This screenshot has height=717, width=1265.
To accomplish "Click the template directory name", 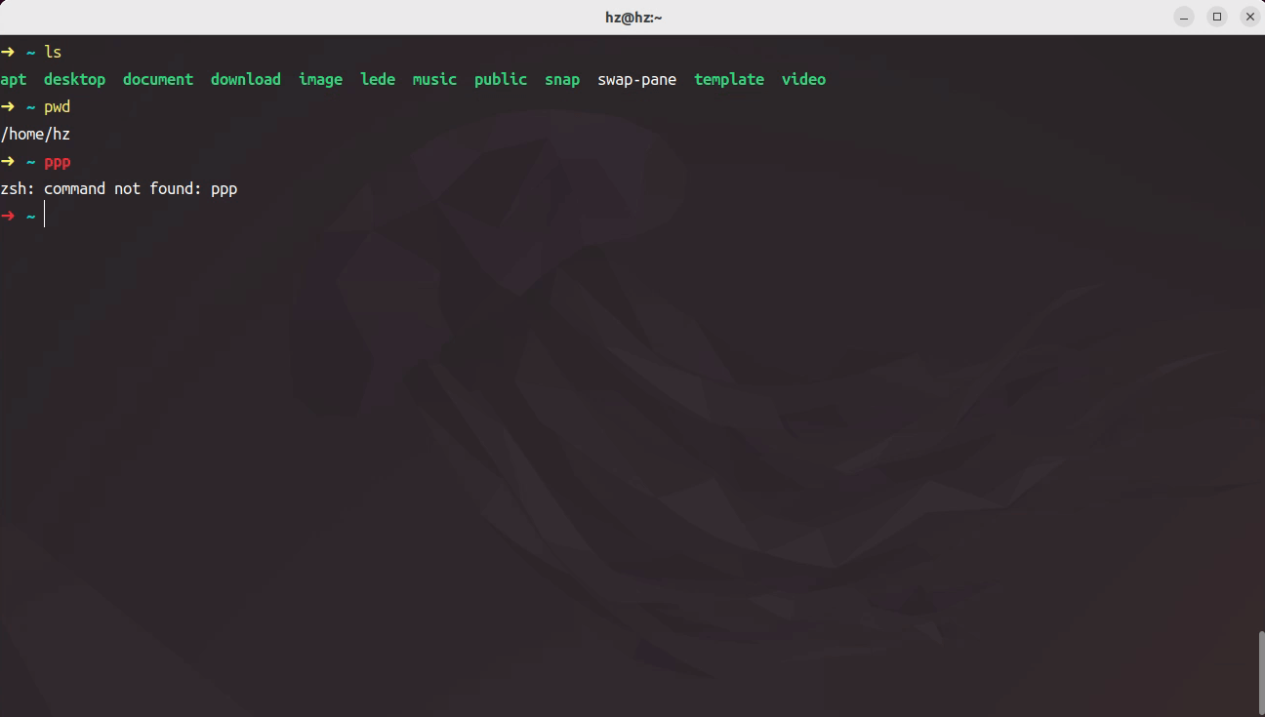I will 728,79.
